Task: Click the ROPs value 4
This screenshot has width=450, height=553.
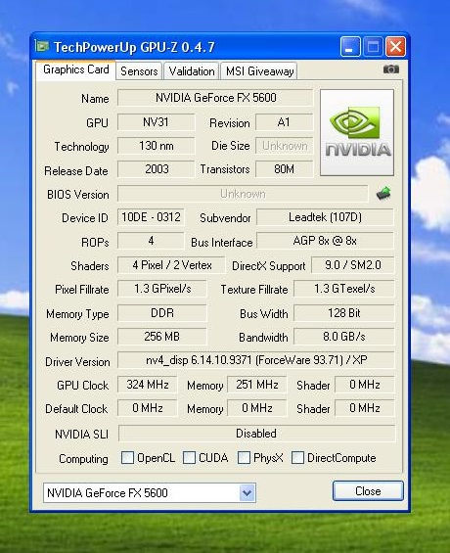Action: pos(151,241)
